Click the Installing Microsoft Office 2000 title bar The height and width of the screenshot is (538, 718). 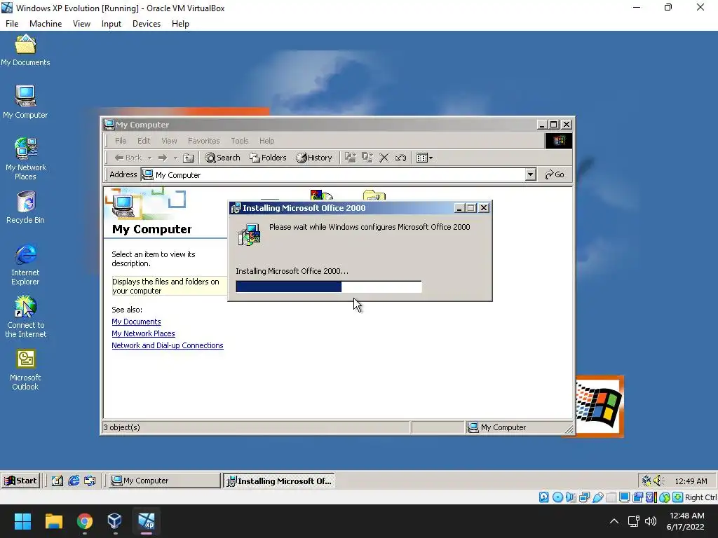coord(341,207)
